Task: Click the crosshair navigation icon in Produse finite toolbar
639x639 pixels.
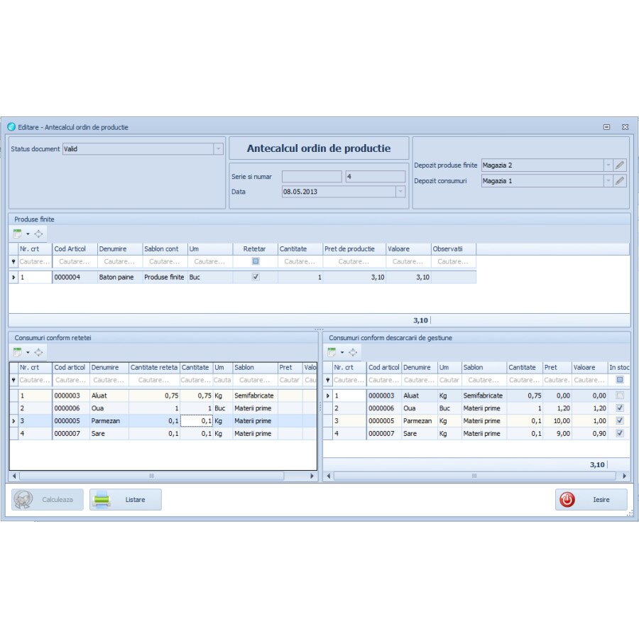Action: (39, 233)
